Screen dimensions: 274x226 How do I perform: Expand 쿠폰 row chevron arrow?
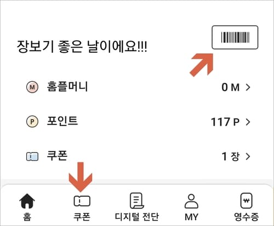pyautogui.click(x=248, y=156)
